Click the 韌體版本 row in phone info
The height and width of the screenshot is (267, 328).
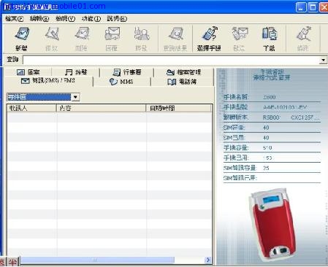pos(272,117)
